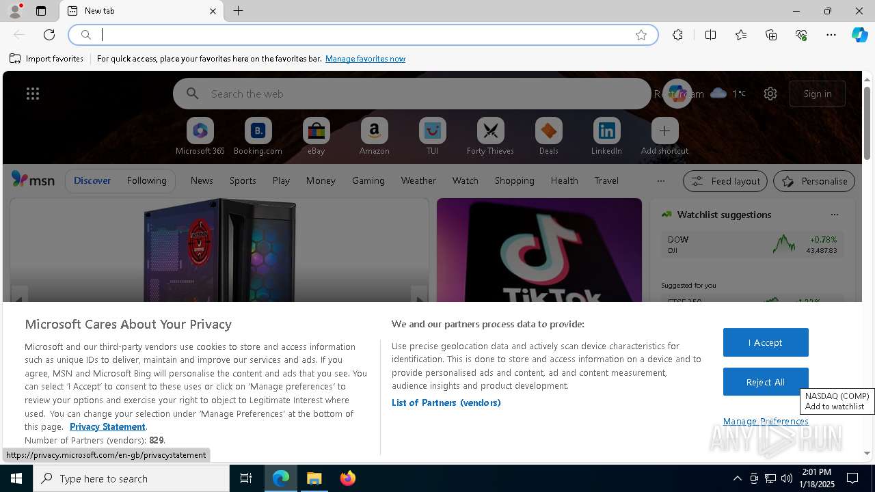
Task: Select the Following tab
Action: (x=146, y=180)
